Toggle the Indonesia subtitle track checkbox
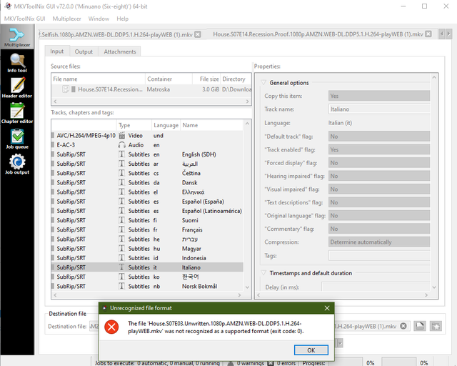 click(53, 258)
